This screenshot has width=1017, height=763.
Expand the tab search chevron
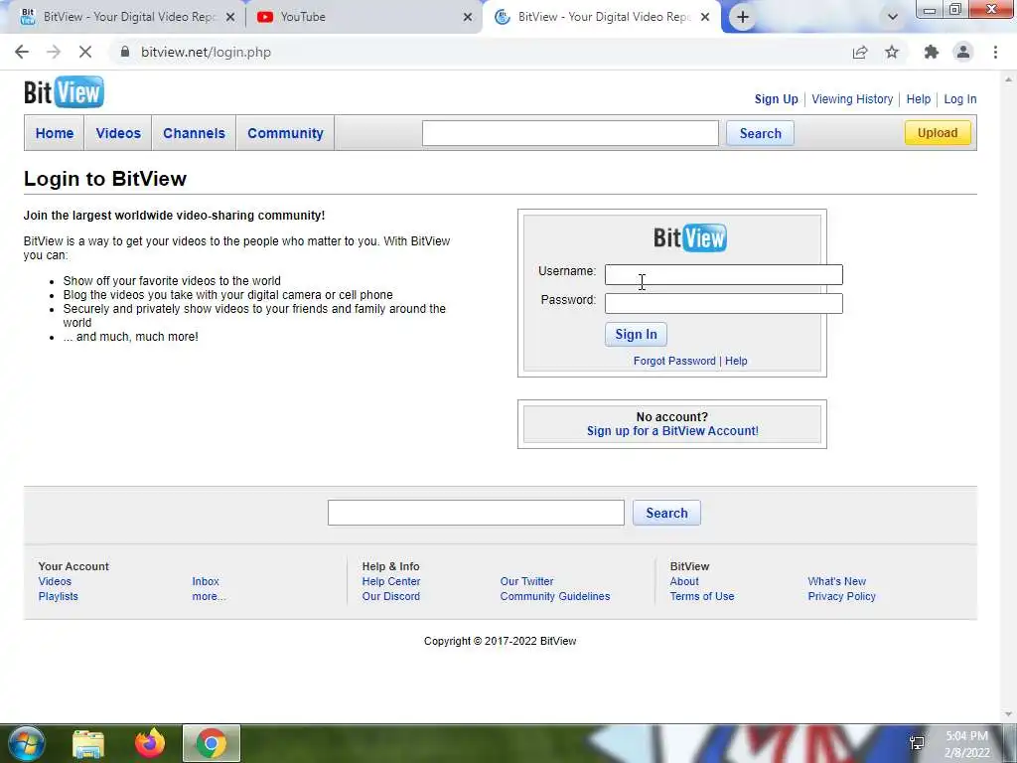(893, 17)
